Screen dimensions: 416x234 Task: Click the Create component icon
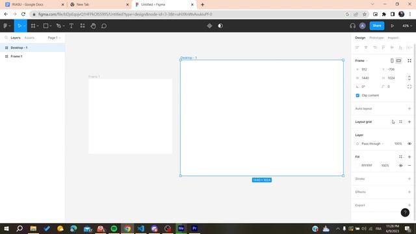(x=209, y=26)
